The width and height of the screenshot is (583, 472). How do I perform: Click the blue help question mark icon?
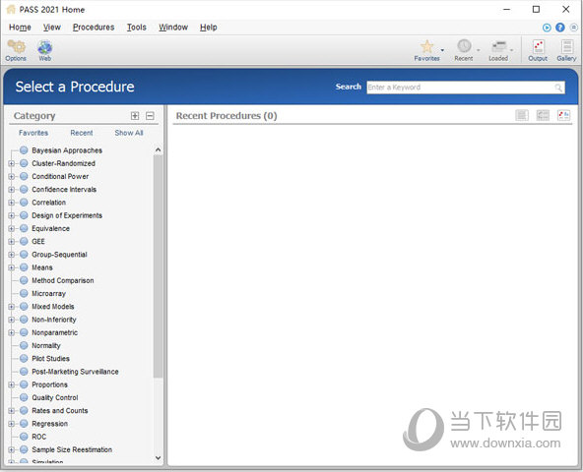point(560,28)
